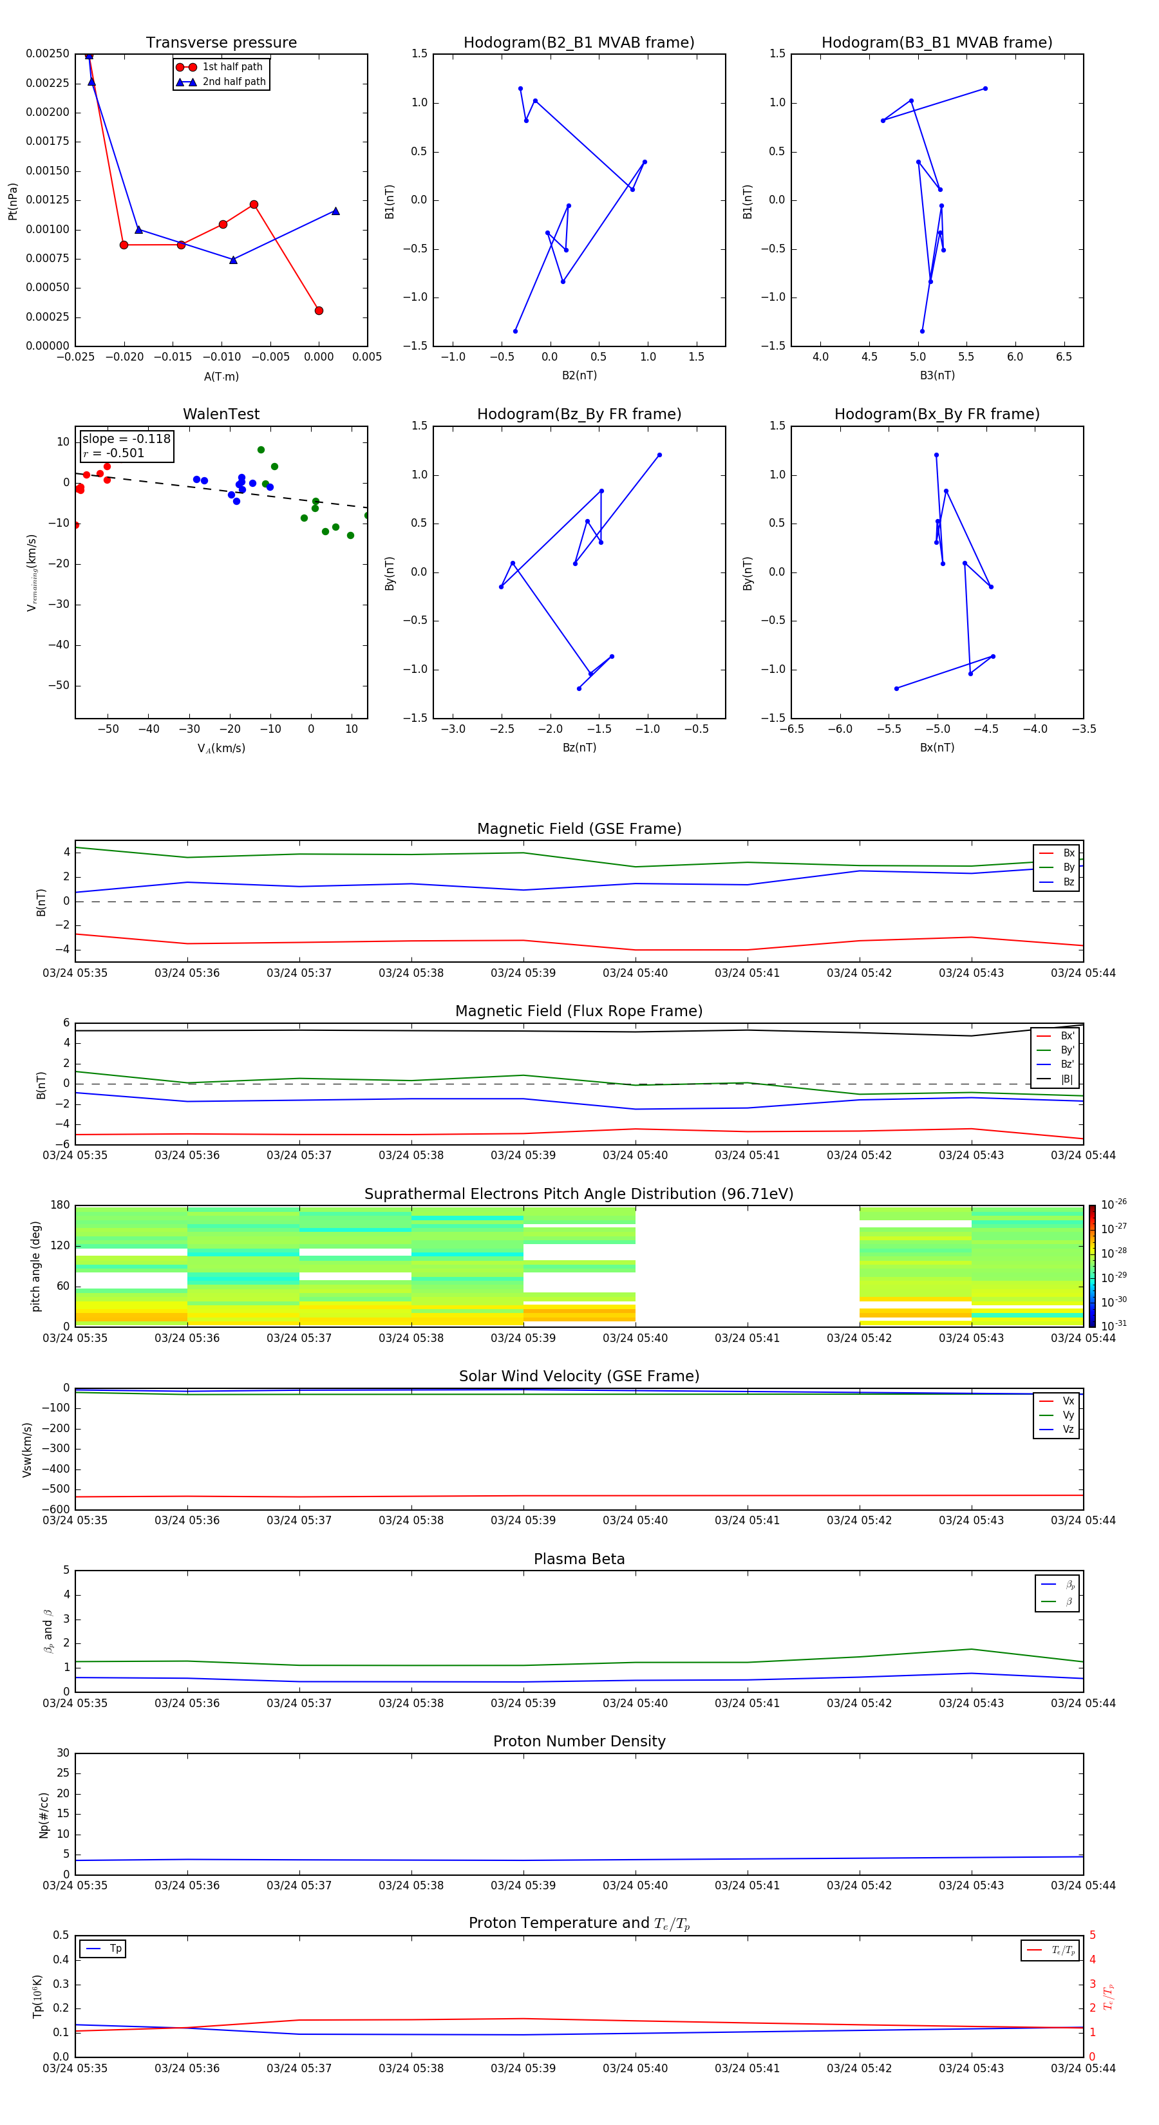Select the 'Vsw(km/s)' y-axis label
Image resolution: width=1159 pixels, height=2125 pixels.
pos(26,1450)
